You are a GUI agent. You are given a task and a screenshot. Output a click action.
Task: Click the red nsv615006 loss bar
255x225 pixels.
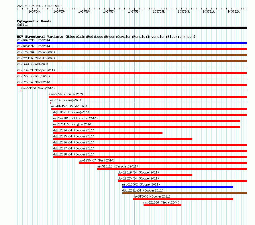click(183, 199)
